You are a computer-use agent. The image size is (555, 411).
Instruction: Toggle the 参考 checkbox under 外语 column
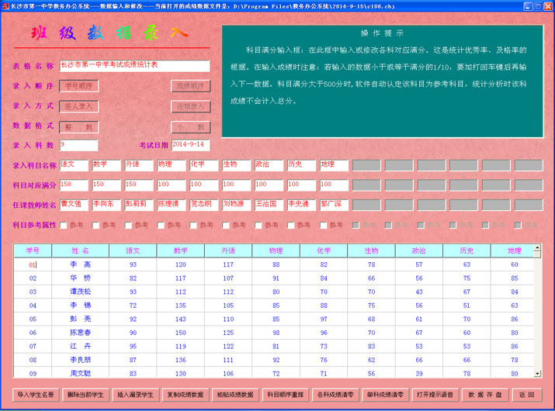point(128,226)
